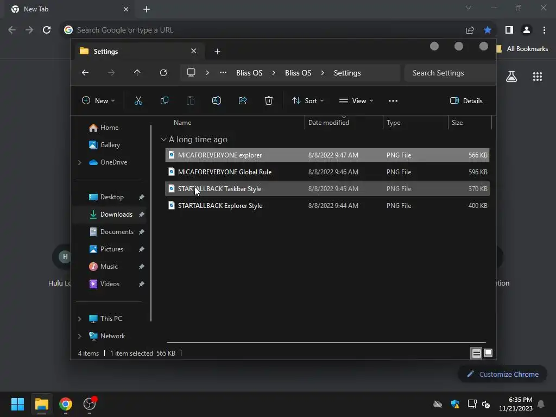Click Customize Chrome button
This screenshot has height=417, width=556.
pos(502,374)
